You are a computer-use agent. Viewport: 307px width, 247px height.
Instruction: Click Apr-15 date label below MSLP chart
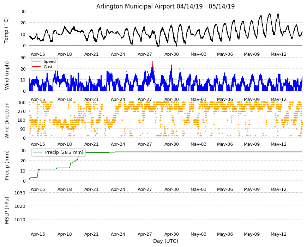pos(38,234)
